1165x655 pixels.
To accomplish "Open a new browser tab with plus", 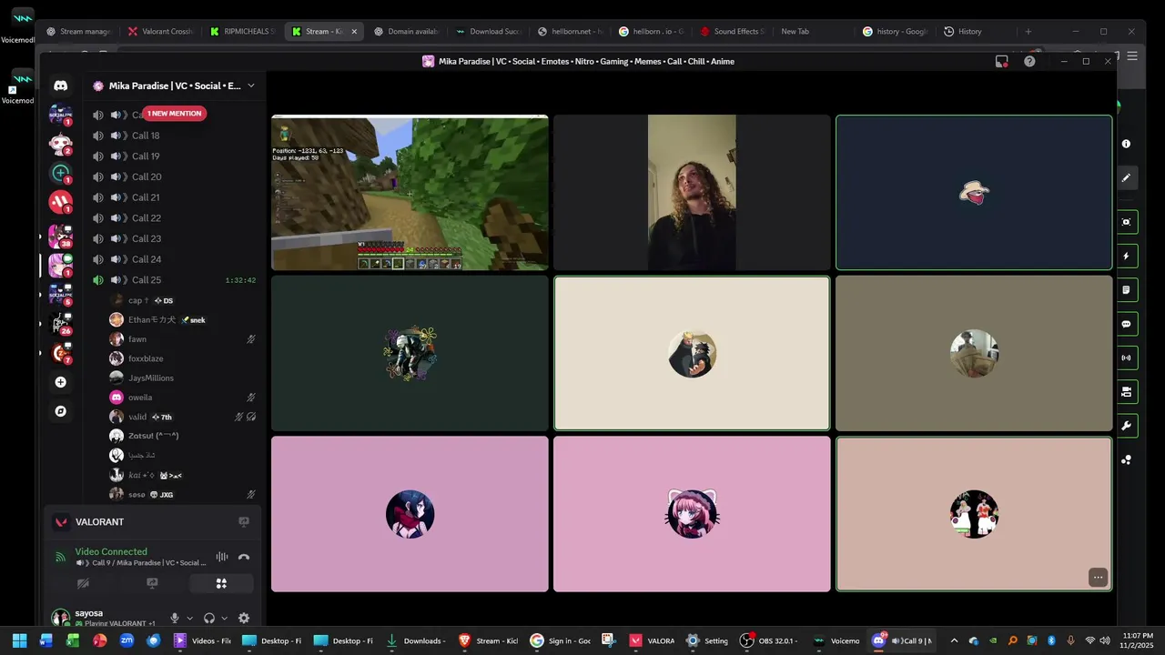I will point(1028,31).
